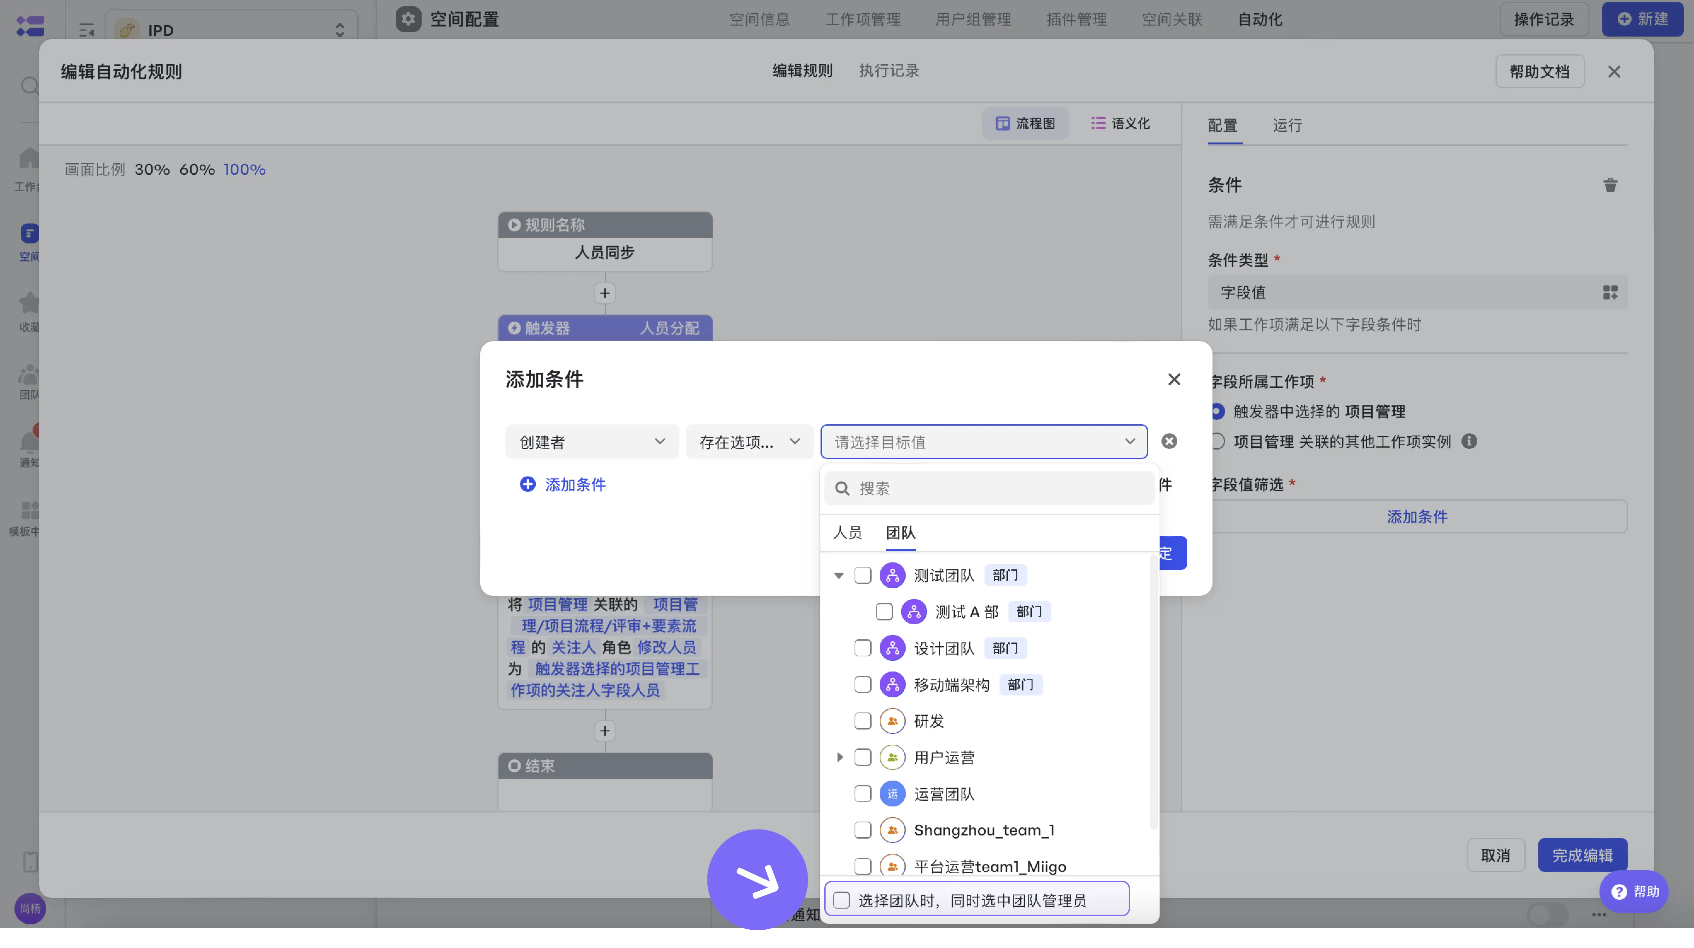Open the 帮助 floating help button
Viewport: 1694px width, 948px height.
coord(1634,892)
